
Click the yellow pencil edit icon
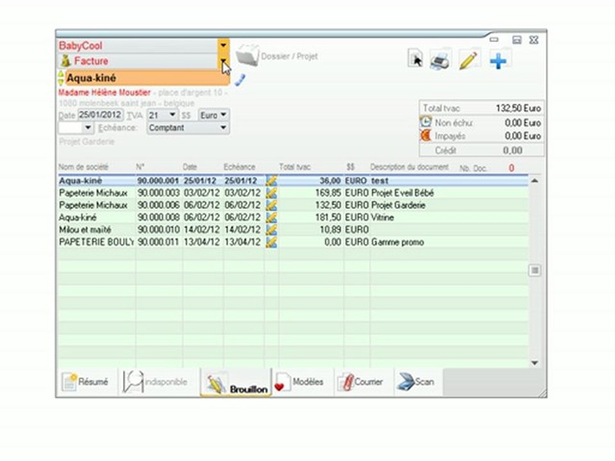click(x=469, y=60)
